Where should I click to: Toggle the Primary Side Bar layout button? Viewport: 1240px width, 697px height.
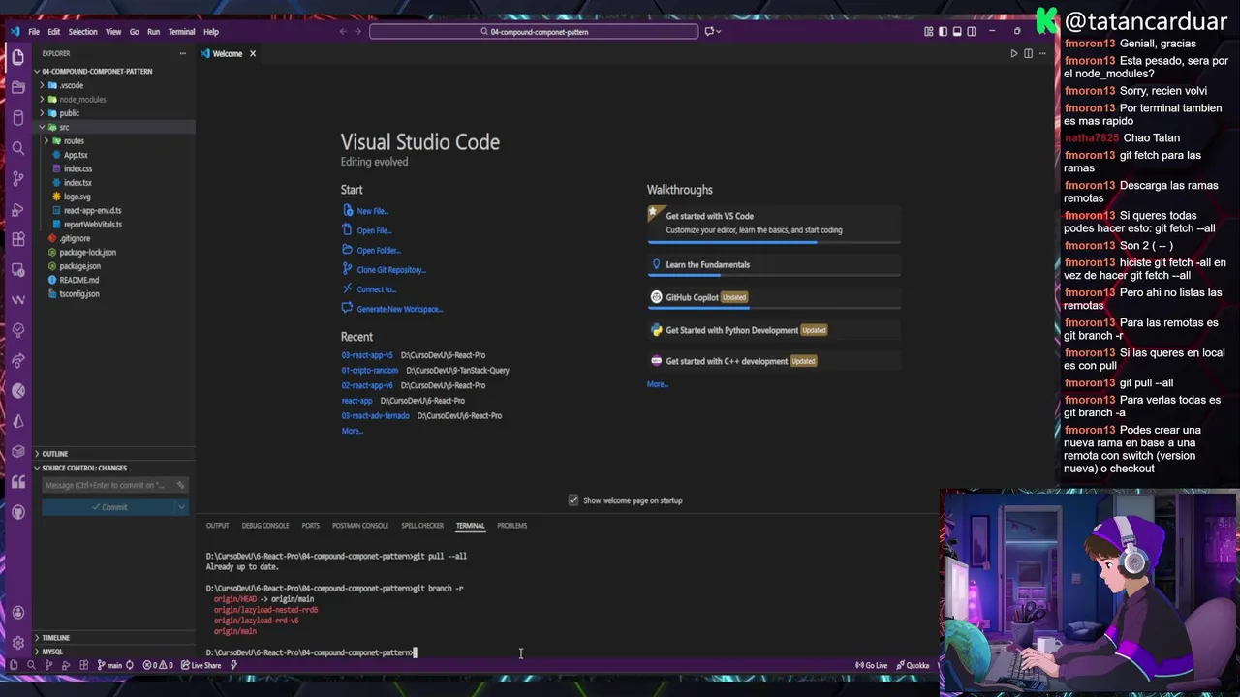click(x=943, y=31)
